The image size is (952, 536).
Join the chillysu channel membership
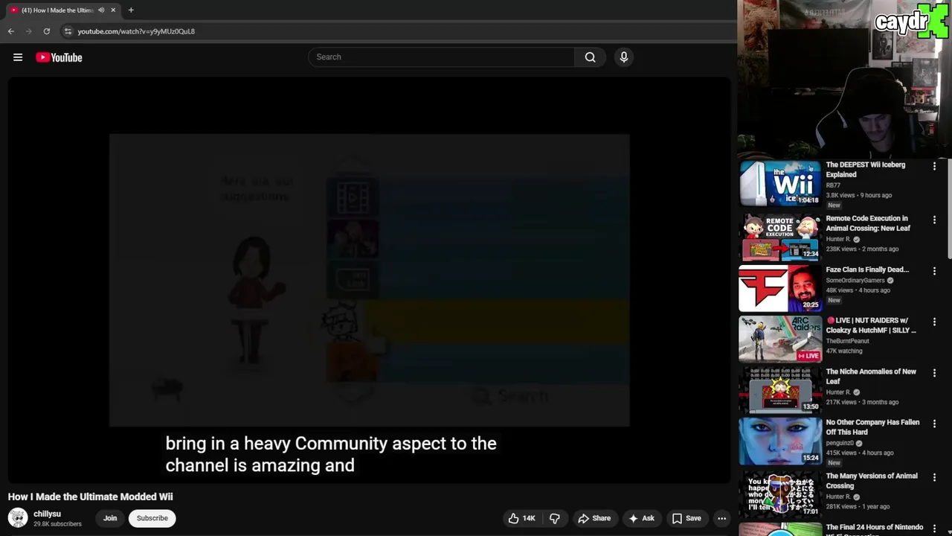110,518
